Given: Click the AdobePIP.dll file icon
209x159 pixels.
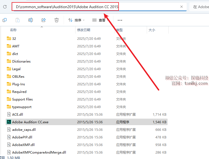Looking at the screenshot, I should [9, 137].
